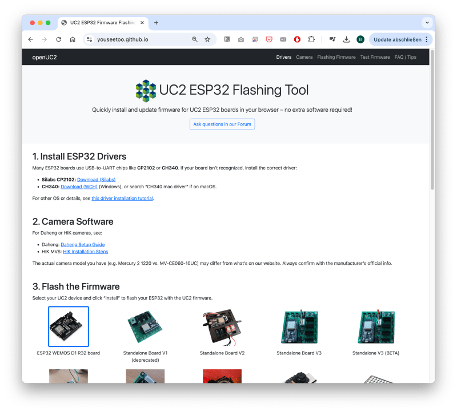Open the three-dot browser menu
This screenshot has height=412, width=457.
(x=426, y=39)
